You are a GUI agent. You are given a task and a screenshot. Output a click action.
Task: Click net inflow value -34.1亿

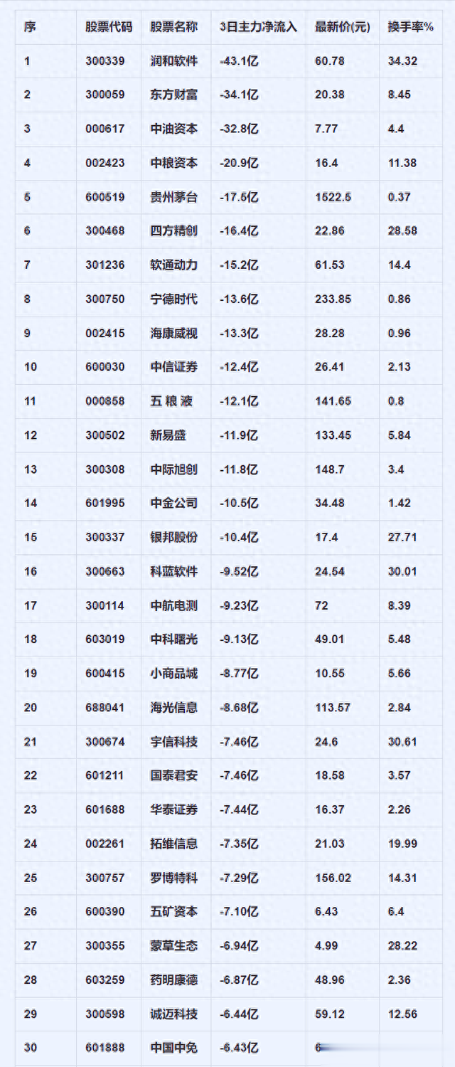click(x=239, y=95)
